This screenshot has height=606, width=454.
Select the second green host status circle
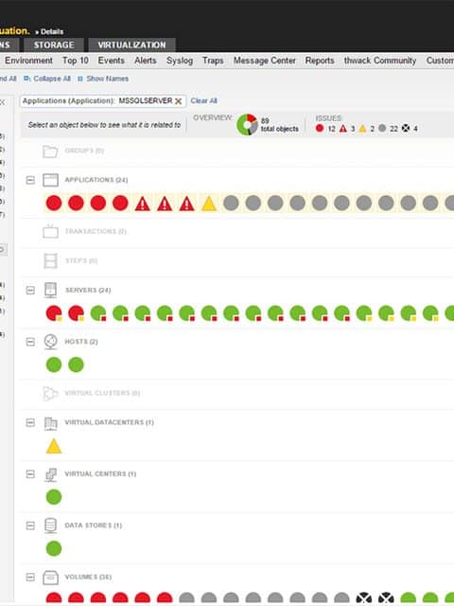[76, 365]
